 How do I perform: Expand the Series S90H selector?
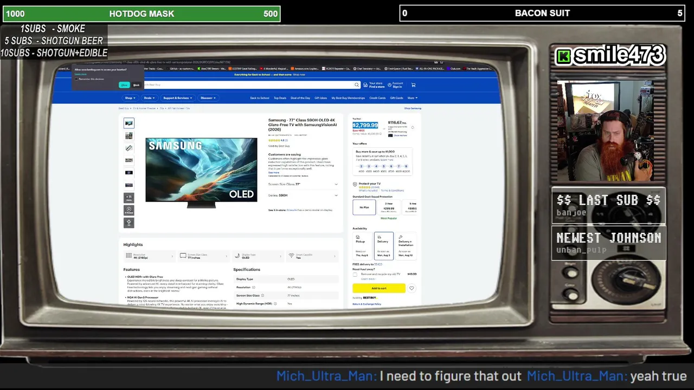pyautogui.click(x=303, y=195)
